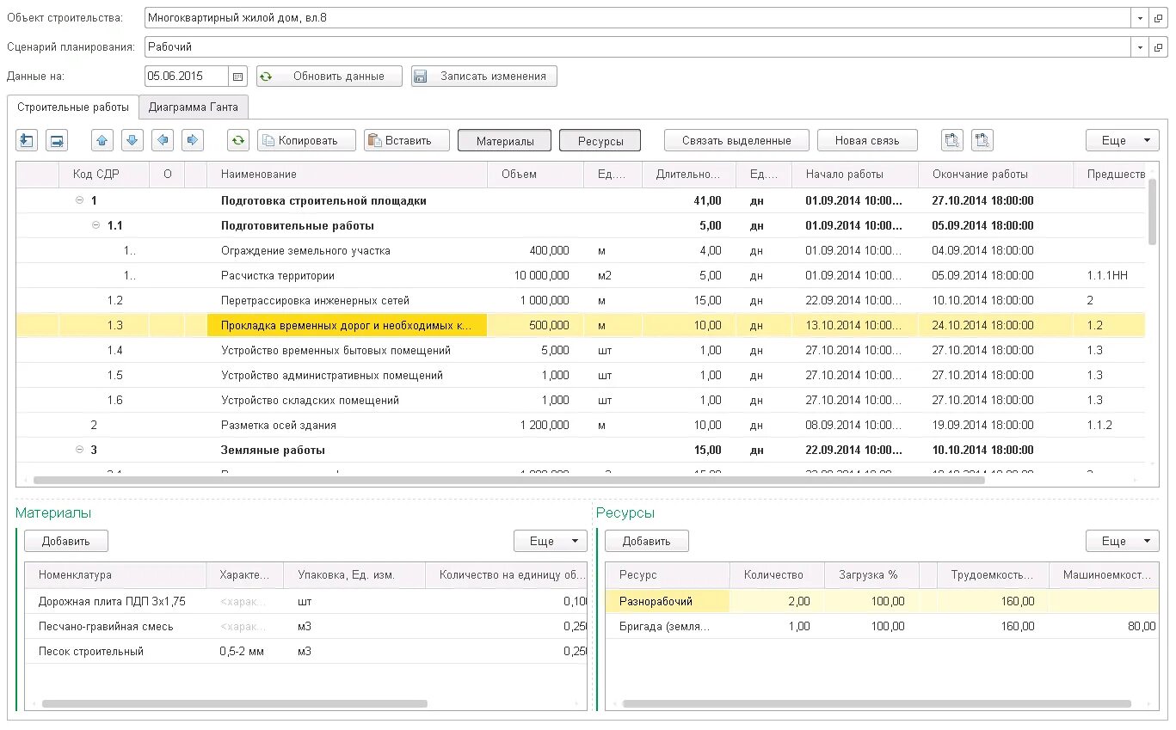Screen dimensions: 1176x730
Task: Toggle the Ресурсы panel button
Action: 600,140
